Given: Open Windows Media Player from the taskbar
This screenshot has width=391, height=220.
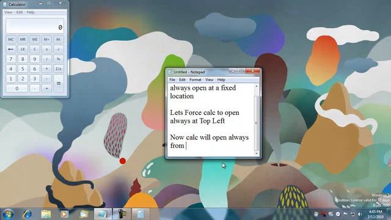Looking at the screenshot, I should [x=65, y=215].
